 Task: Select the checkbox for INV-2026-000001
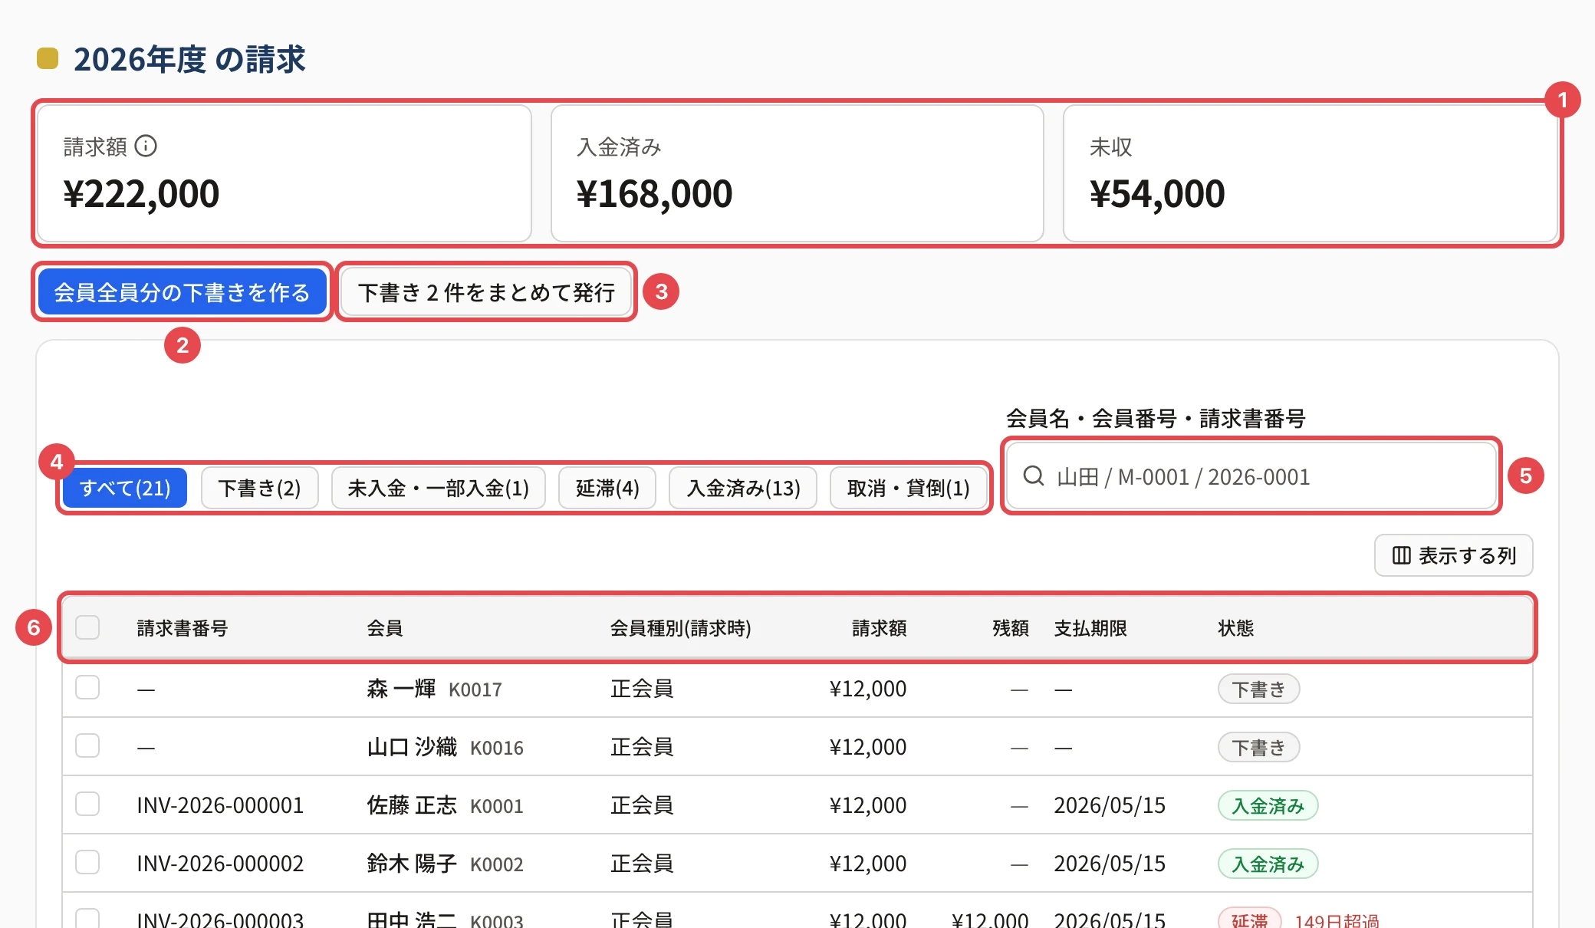click(87, 804)
